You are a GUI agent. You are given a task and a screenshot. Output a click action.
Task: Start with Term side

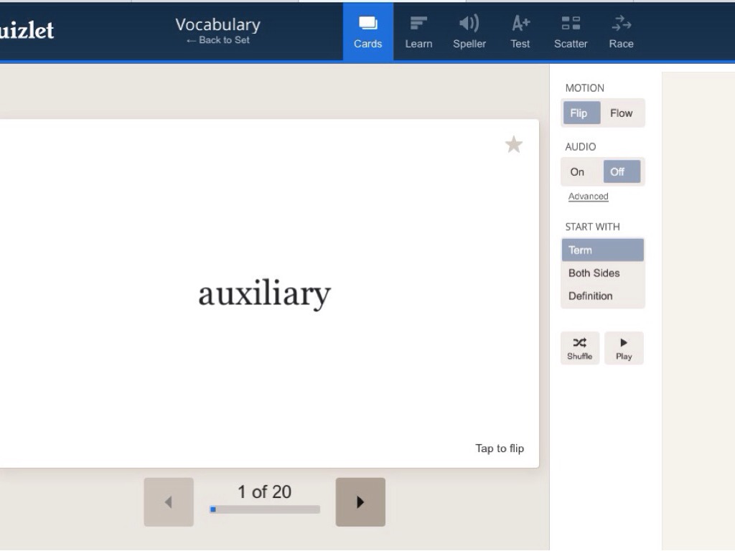[602, 250]
